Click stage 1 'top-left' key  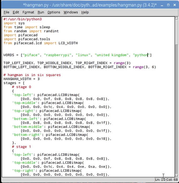tap(23, 155)
